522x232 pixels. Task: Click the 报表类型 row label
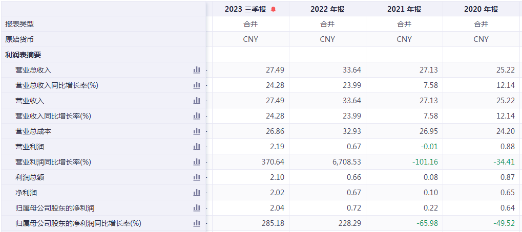tap(19, 24)
